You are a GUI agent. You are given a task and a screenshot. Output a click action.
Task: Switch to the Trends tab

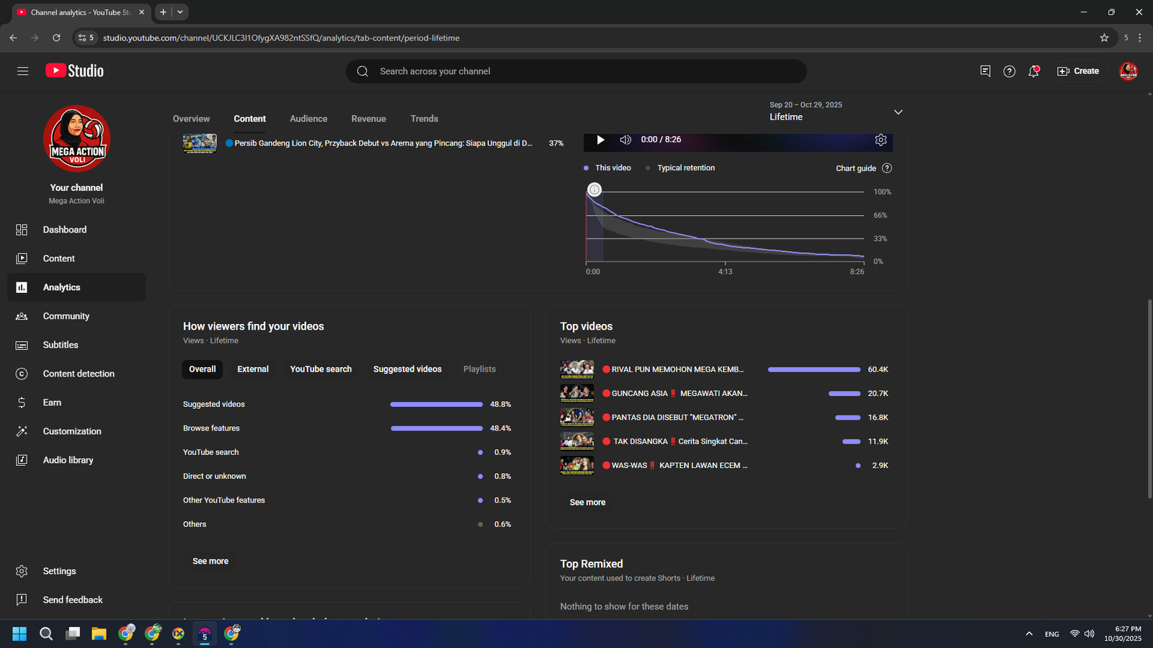tap(424, 119)
